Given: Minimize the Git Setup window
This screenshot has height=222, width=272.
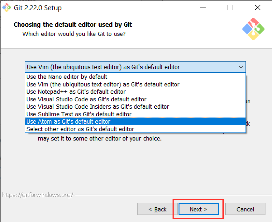Looking at the screenshot, I should 203,8.
